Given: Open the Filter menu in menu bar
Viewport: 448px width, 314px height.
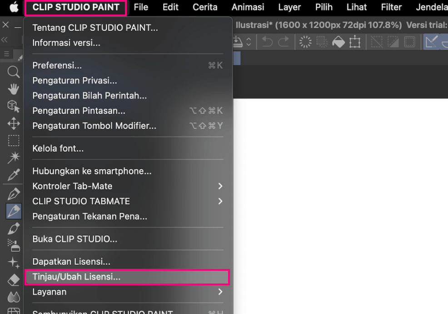Looking at the screenshot, I should tap(391, 7).
